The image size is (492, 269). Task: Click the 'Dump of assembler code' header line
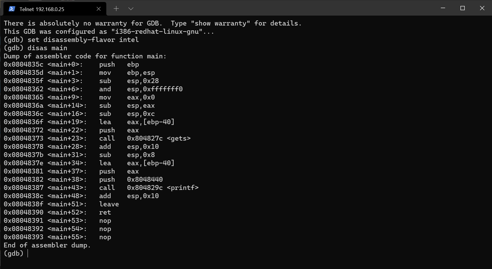pyautogui.click(x=85, y=56)
